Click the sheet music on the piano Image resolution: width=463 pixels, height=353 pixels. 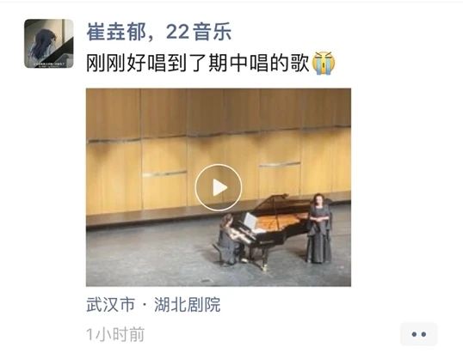click(x=250, y=221)
